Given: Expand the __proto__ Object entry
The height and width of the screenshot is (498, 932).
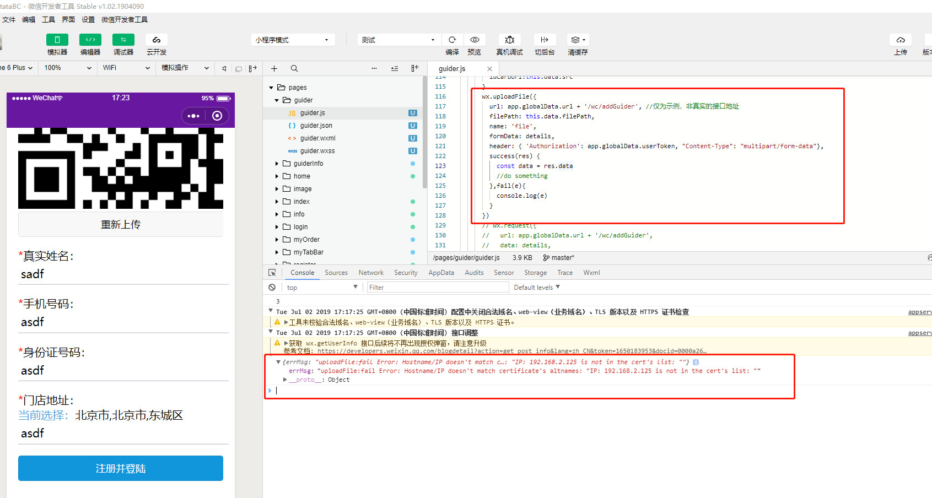Looking at the screenshot, I should (285, 380).
